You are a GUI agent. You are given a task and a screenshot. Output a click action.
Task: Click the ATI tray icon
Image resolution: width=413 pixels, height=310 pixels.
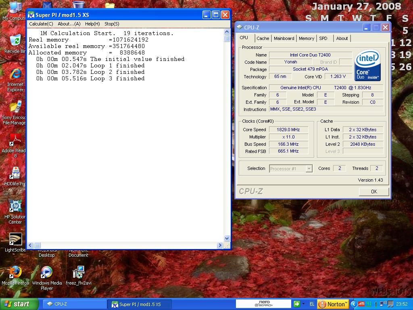coord(361,304)
